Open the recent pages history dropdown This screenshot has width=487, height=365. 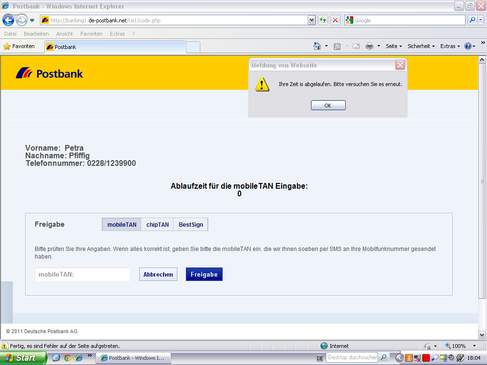(32, 20)
